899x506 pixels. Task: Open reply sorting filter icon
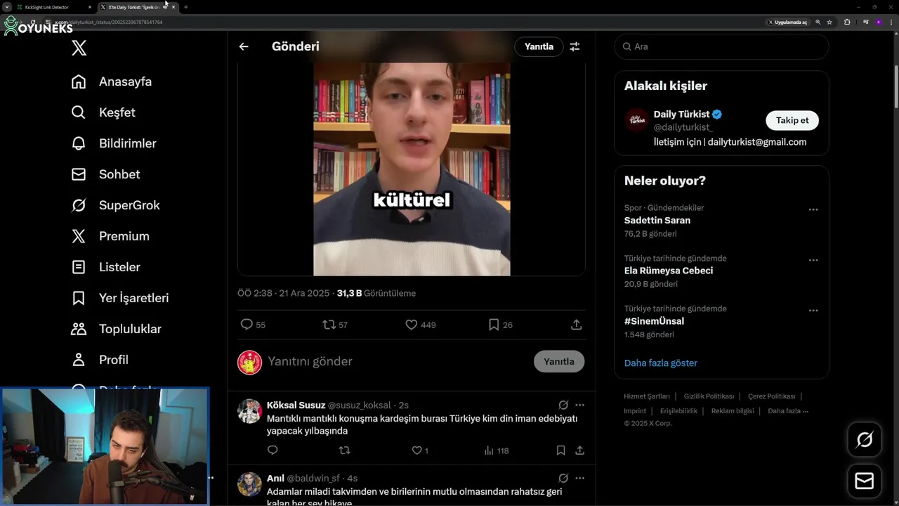coord(575,46)
